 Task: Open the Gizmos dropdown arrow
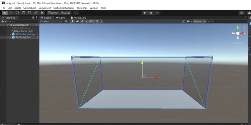coord(204,21)
